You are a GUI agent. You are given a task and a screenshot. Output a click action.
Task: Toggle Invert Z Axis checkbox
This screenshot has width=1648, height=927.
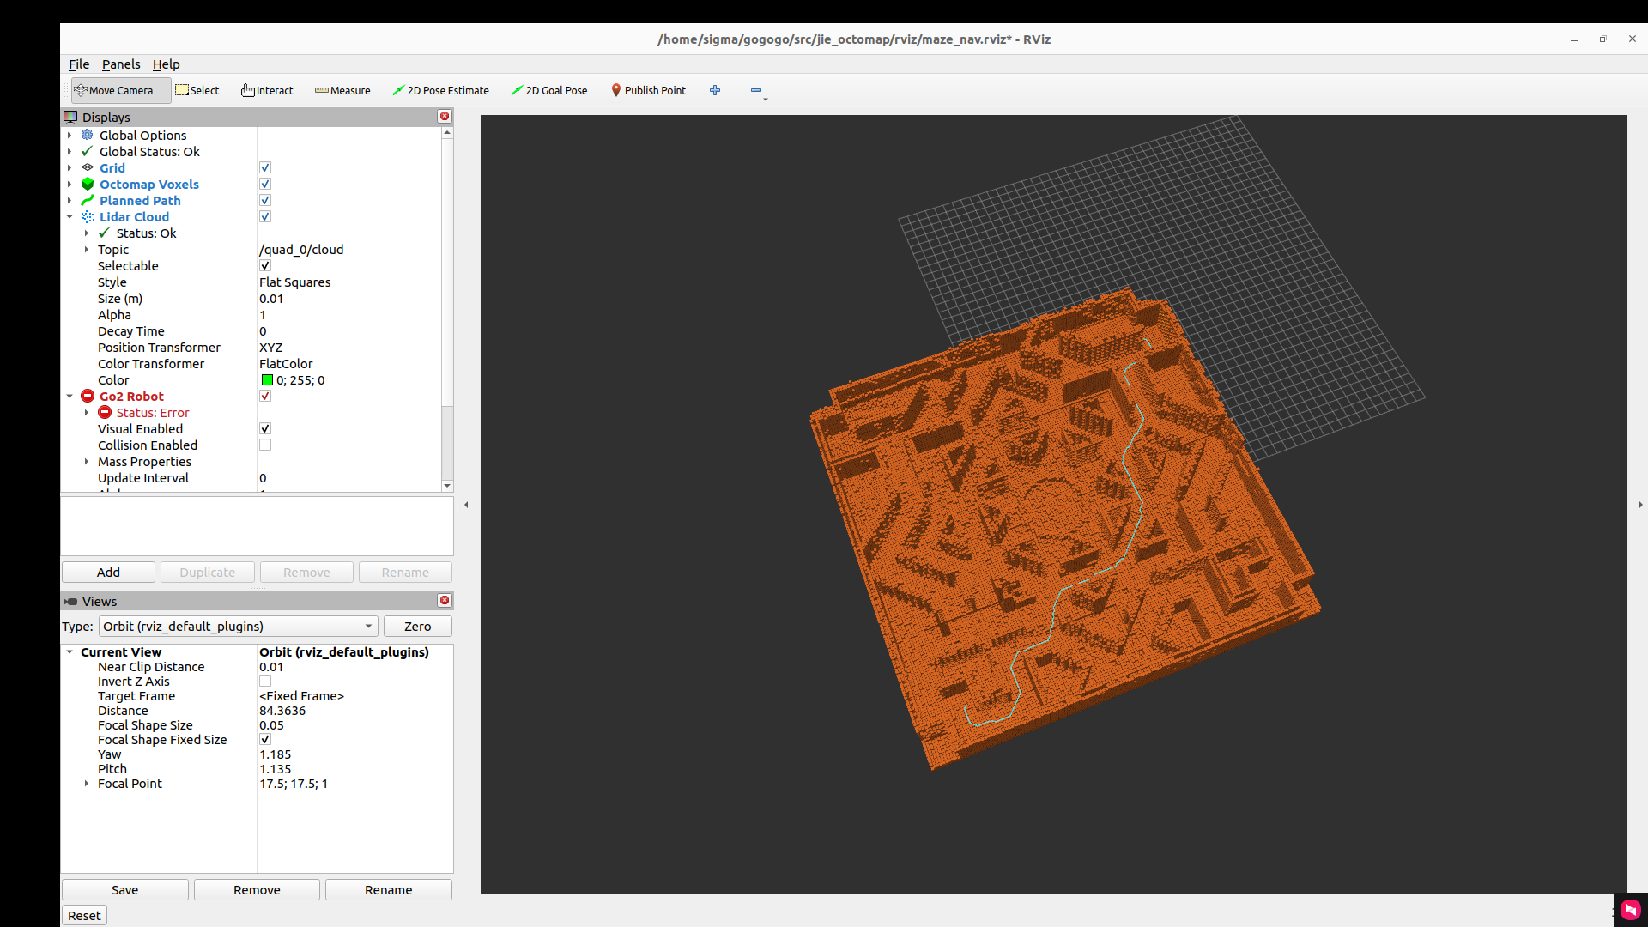coord(265,681)
